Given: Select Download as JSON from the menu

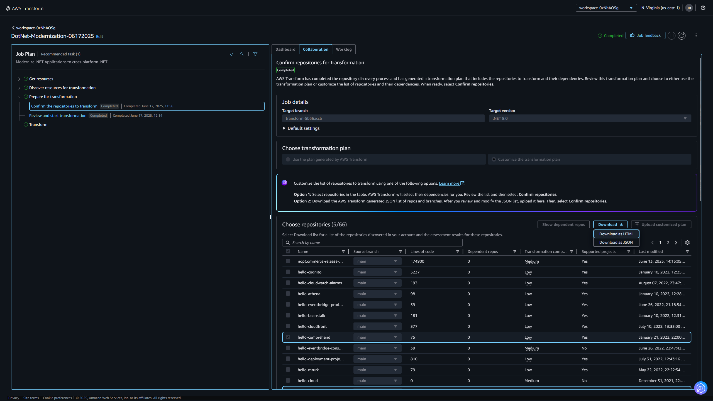Looking at the screenshot, I should point(616,242).
